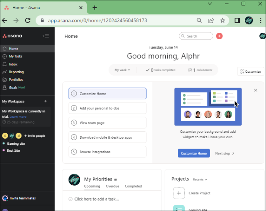The height and width of the screenshot is (211, 266).
Task: Click the share page icon in address bar
Action: tap(211, 20)
